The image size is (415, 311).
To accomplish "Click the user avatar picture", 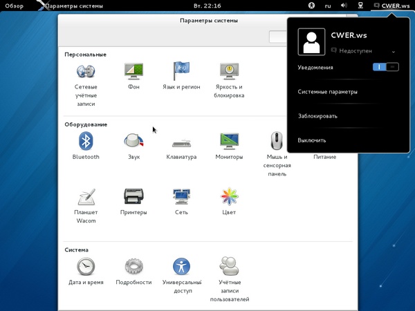I will [311, 42].
